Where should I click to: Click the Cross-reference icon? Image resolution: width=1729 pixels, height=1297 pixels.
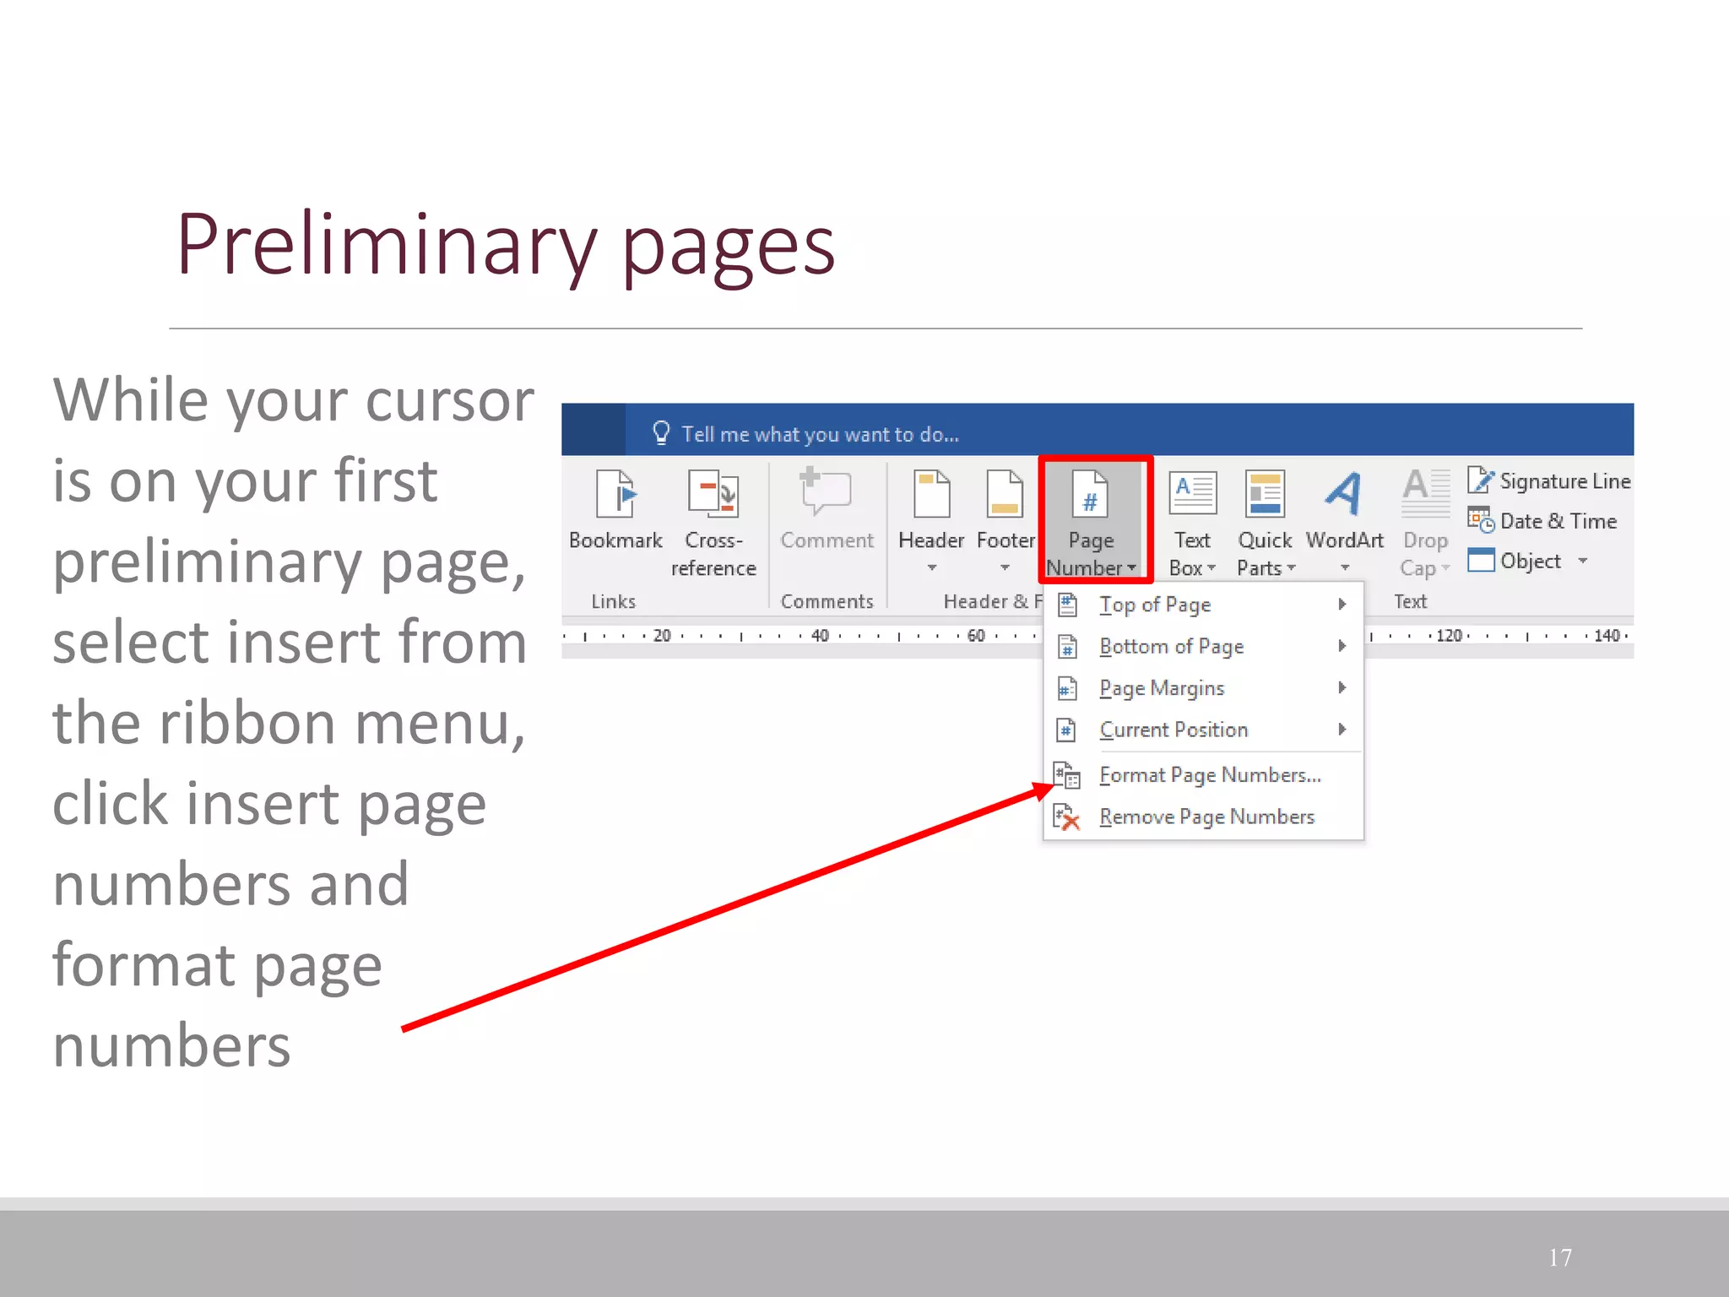[x=713, y=493]
